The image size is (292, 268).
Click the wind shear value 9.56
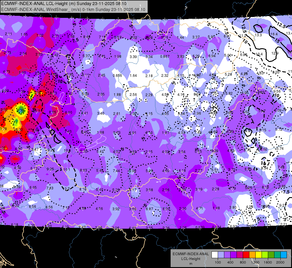[277, 91]
